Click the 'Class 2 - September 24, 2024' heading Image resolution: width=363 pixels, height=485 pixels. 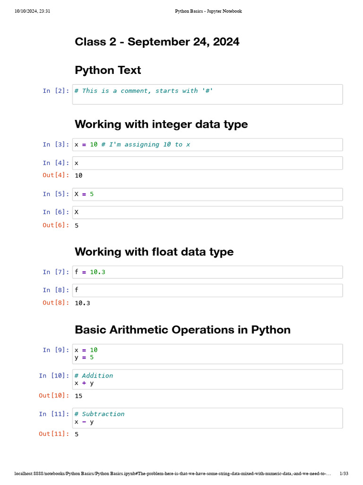[x=157, y=42]
